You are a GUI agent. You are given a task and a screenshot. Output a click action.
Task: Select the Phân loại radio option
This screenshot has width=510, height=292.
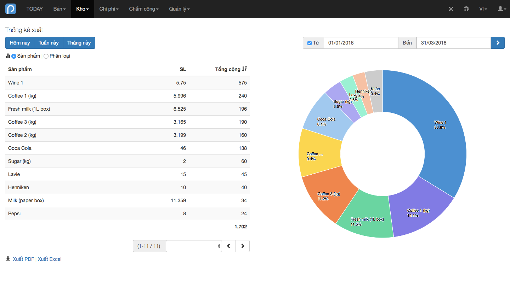(46, 56)
